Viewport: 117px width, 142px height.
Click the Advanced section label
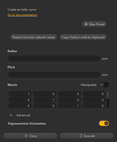[23, 115]
